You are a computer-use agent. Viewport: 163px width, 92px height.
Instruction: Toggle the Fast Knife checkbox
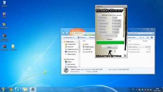tap(113, 21)
